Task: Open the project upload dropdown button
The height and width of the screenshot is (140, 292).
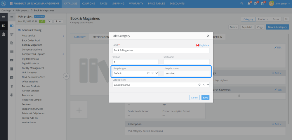Action: [58, 21]
